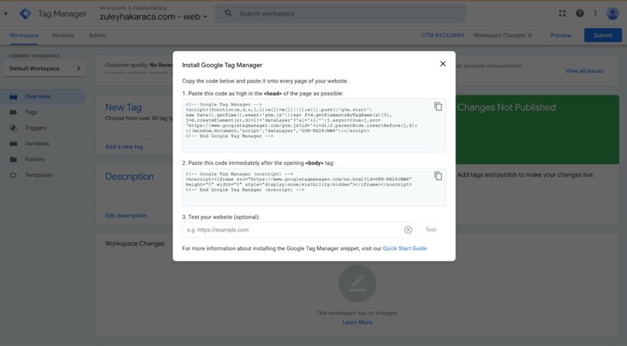
Task: Close the Install Google Tag Manager dialog
Action: point(443,64)
